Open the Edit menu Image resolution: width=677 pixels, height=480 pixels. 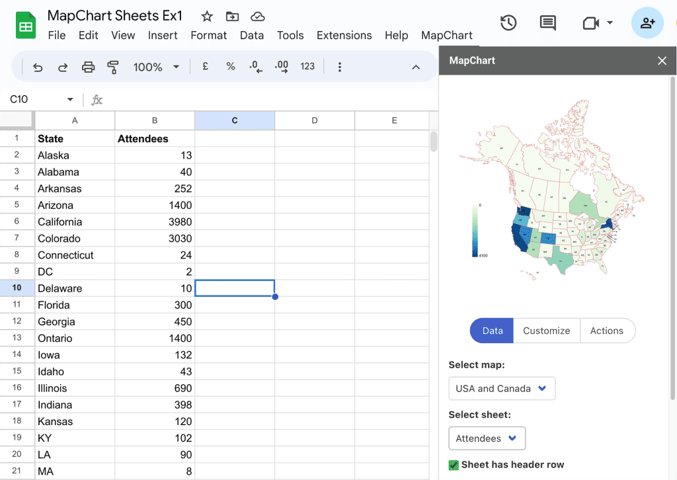pyautogui.click(x=88, y=36)
